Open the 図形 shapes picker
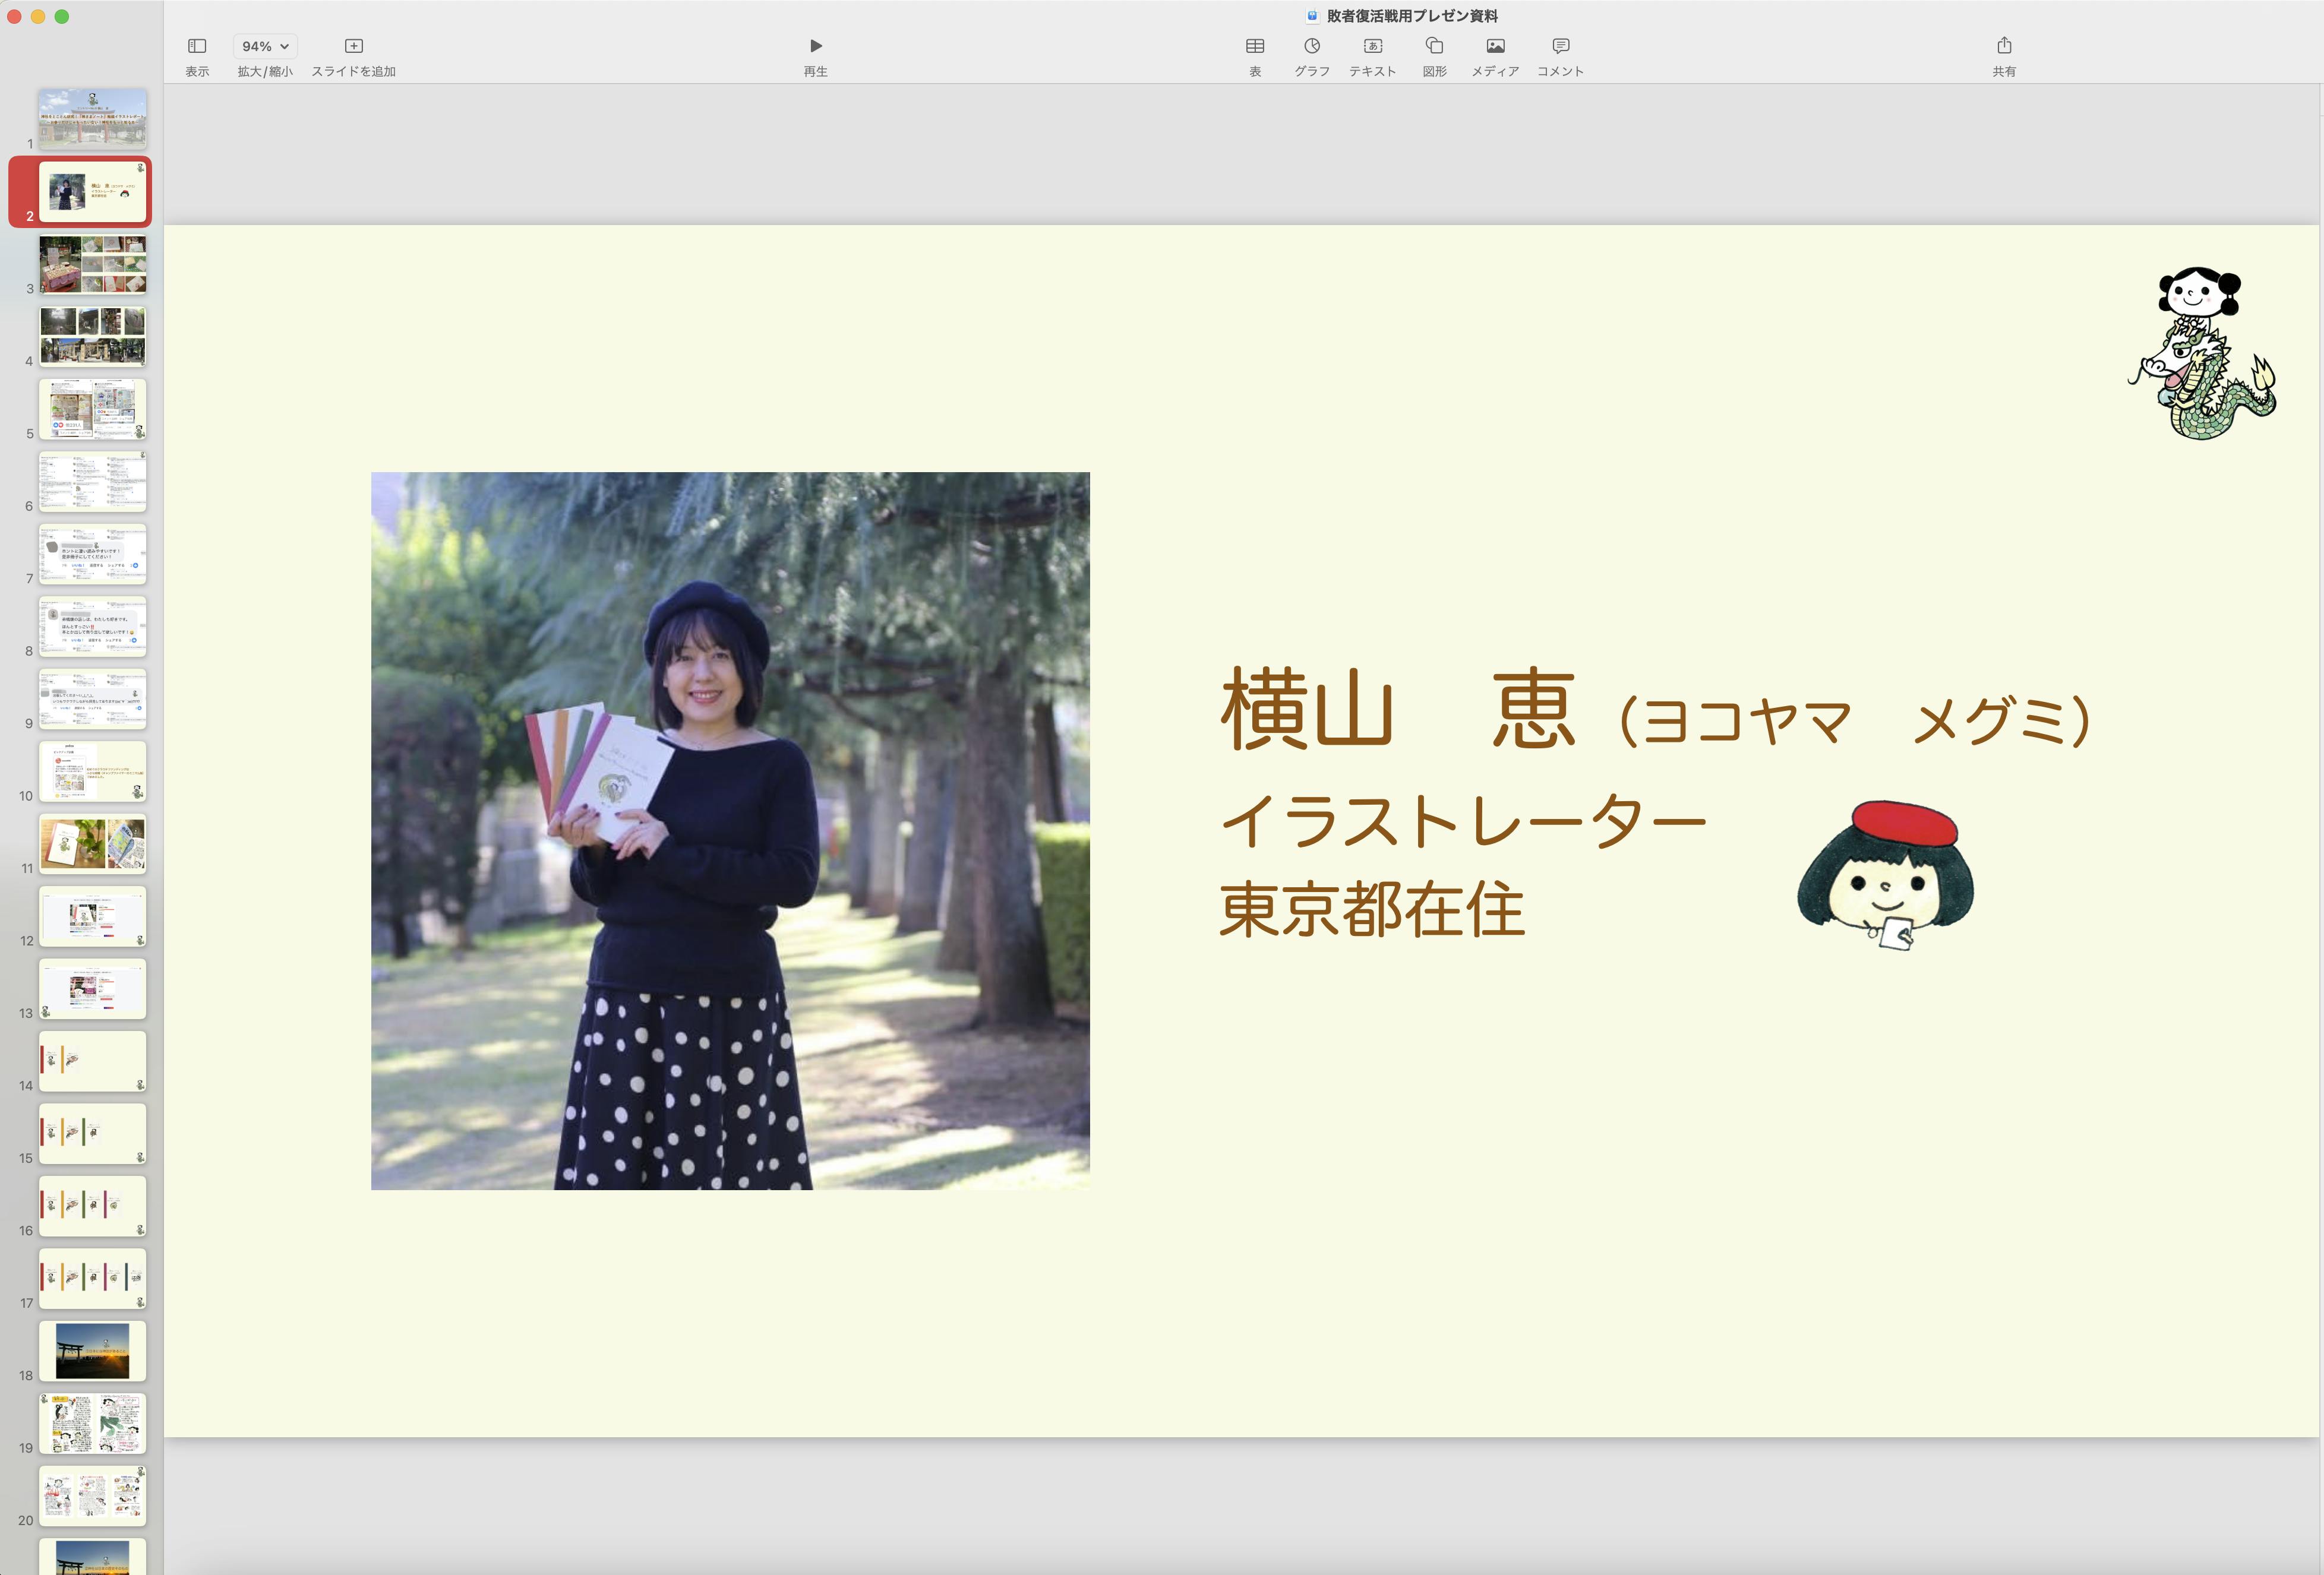 (1434, 46)
